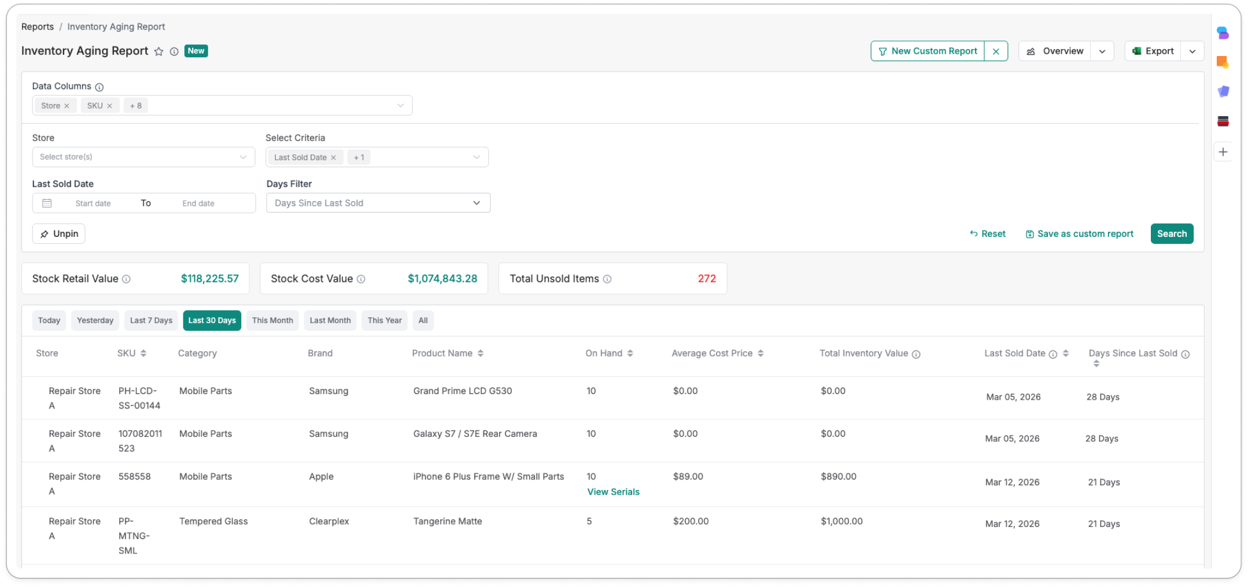Viewport: 1248px width, 587px height.
Task: Expand the Days Since Last Sold dropdown
Action: (x=378, y=203)
